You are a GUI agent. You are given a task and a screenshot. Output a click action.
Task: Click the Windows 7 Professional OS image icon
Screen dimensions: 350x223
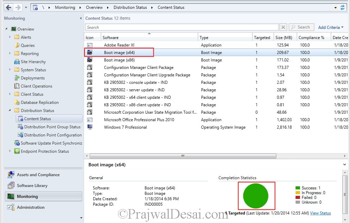tap(90, 127)
